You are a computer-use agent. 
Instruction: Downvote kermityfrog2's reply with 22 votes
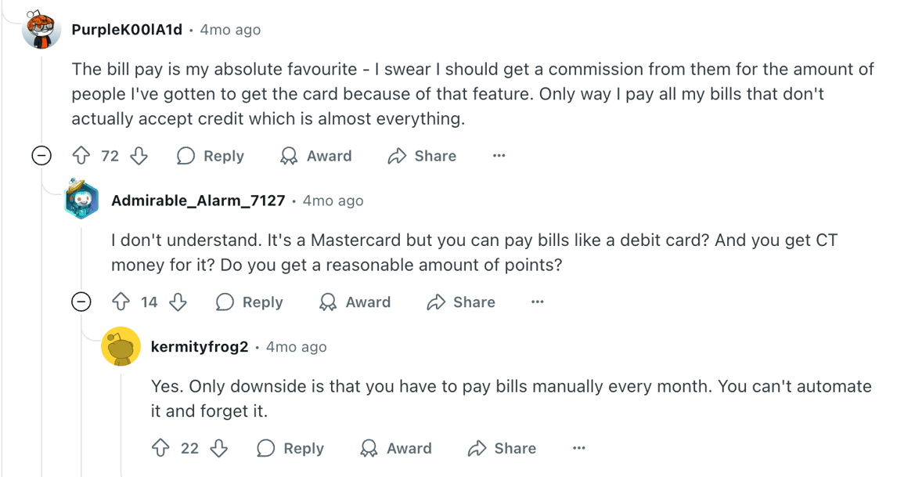219,448
